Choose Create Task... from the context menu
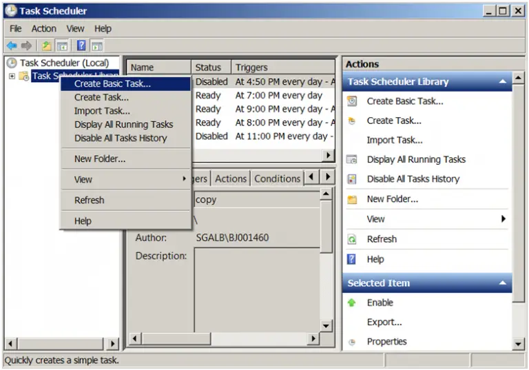The width and height of the screenshot is (529, 370). pos(125,98)
